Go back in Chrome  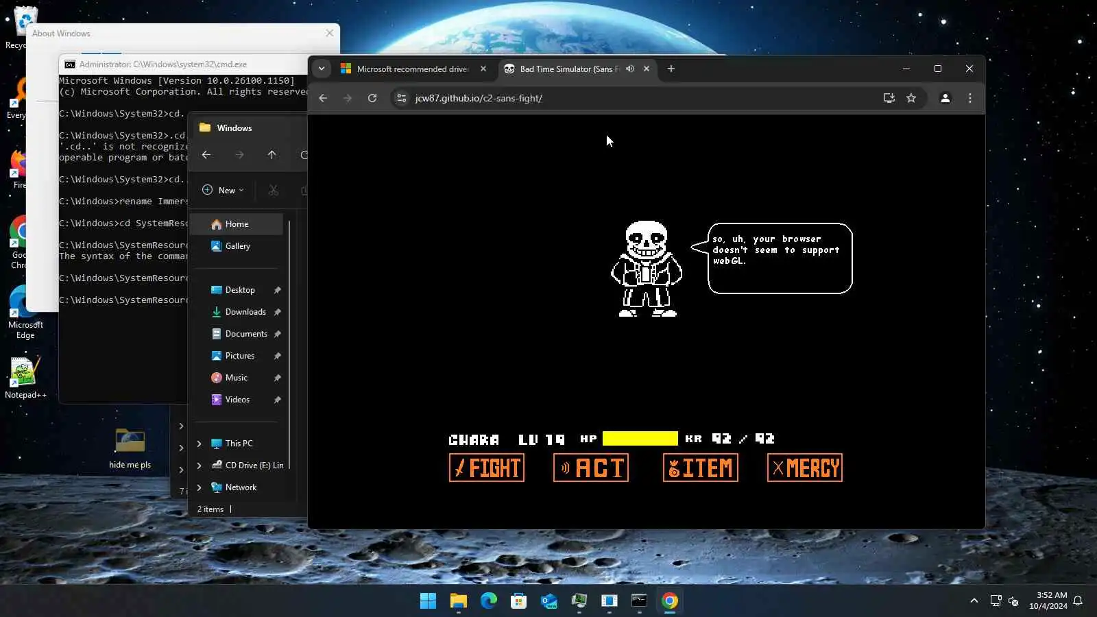coord(323,98)
